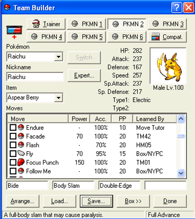Image resolution: width=195 pixels, height=219 pixels.
Task: Click the Normal-type icon beside Endure
Action: pyautogui.click(x=21, y=127)
